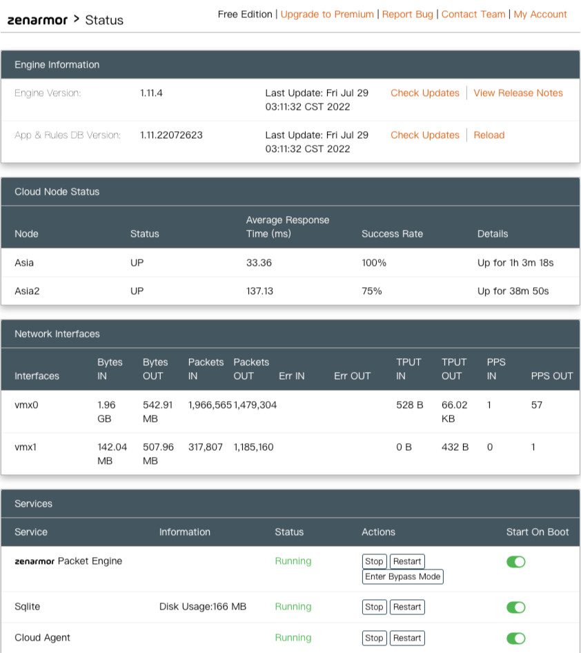Check Updates for Engine Version
581x653 pixels.
424,93
